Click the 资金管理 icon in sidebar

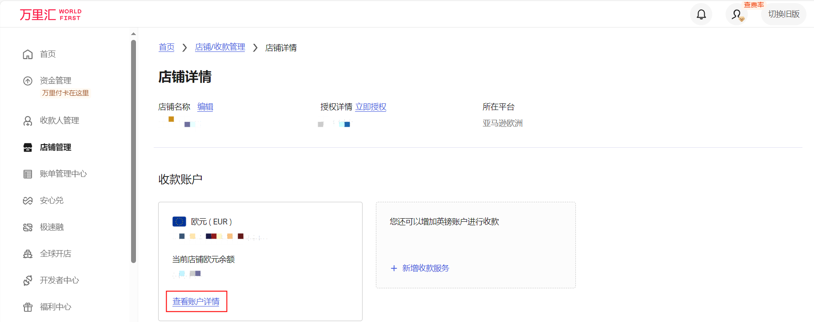pos(28,81)
